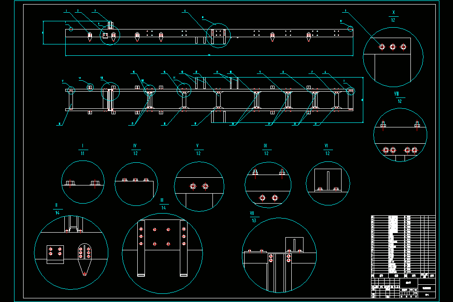Click the detail V circle with two bolts
The image size is (453, 302).
point(199,186)
